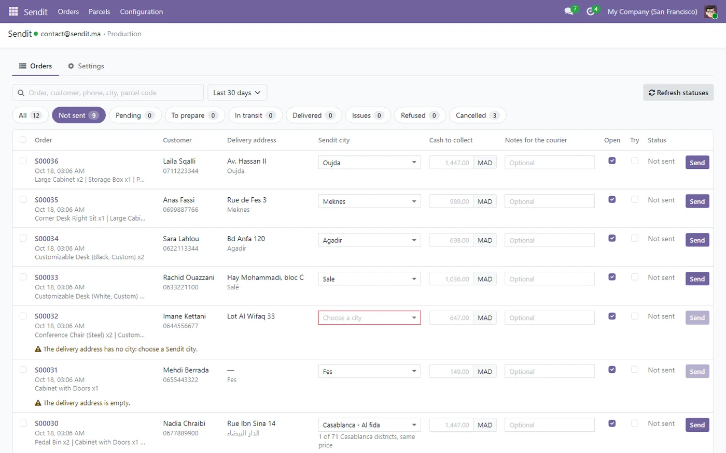
Task: Uncheck the Open checkbox for order S00035
Action: pyautogui.click(x=612, y=199)
